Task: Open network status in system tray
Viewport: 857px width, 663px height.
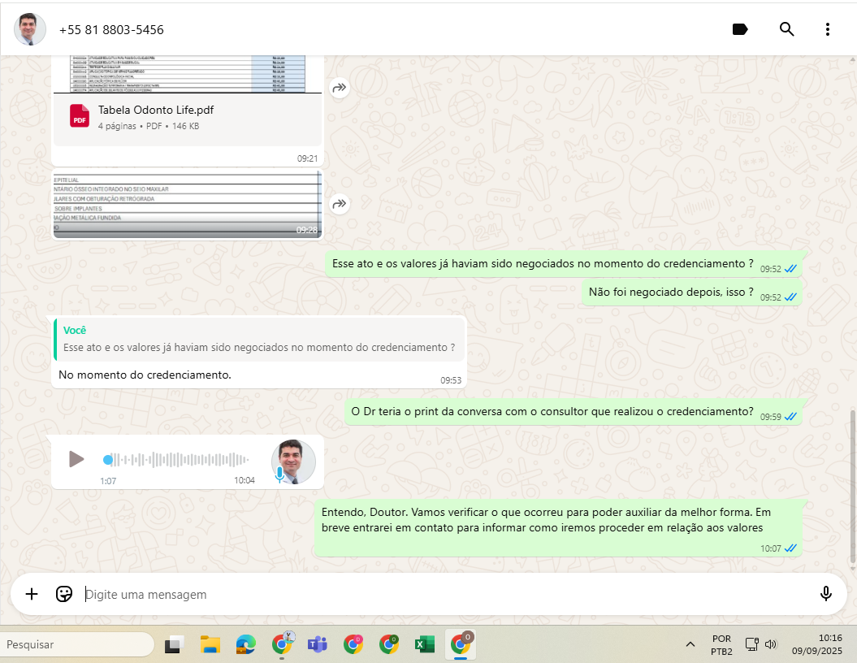Action: coord(752,644)
